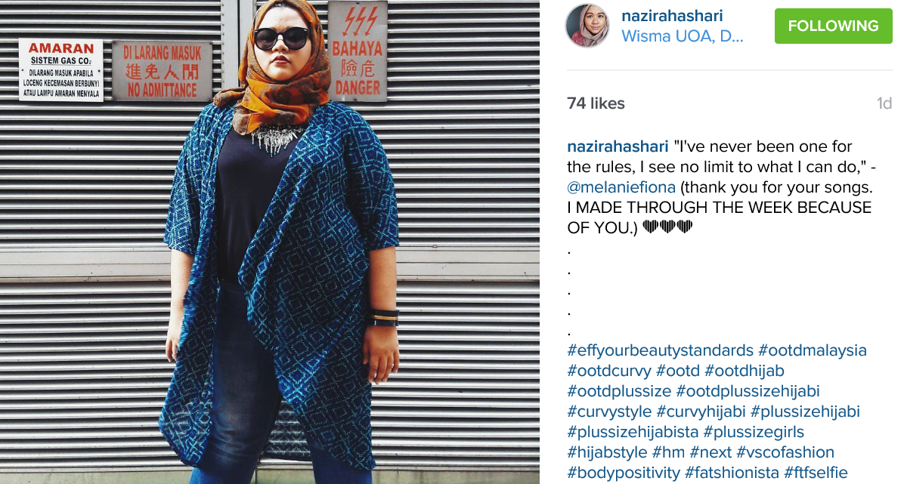Toggle the green FOLLOWING button

point(833,26)
